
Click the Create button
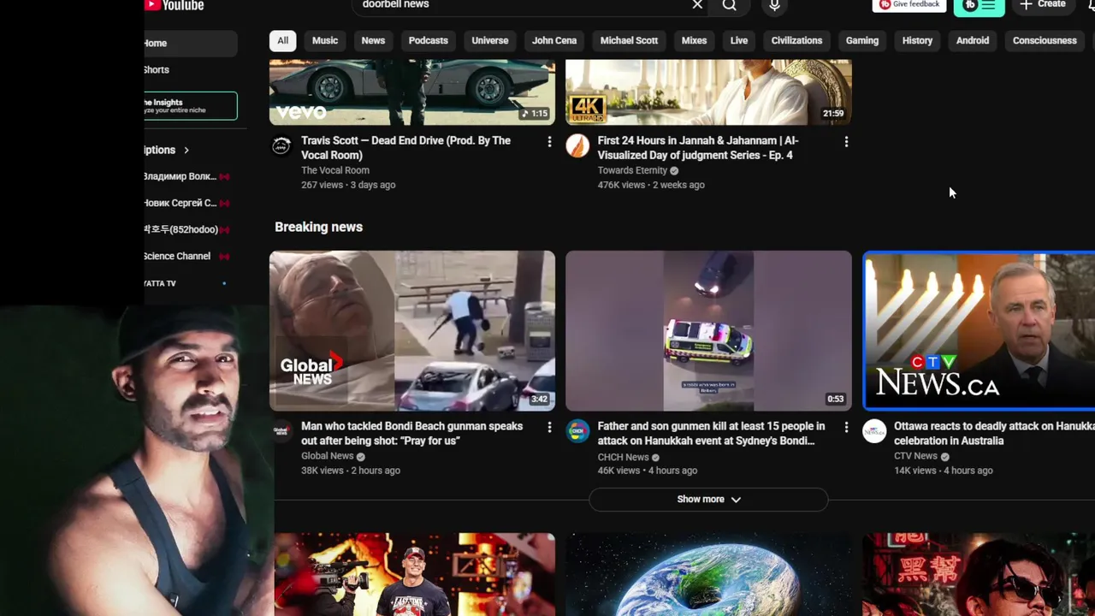click(x=1043, y=5)
